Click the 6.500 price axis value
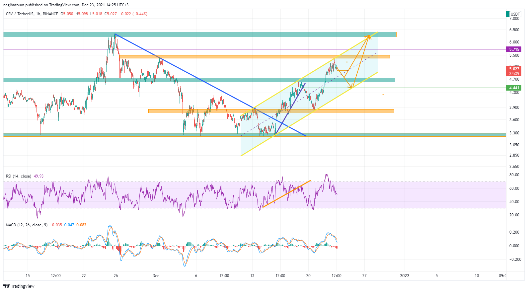Image resolution: width=528 pixels, height=292 pixels. pos(514,30)
